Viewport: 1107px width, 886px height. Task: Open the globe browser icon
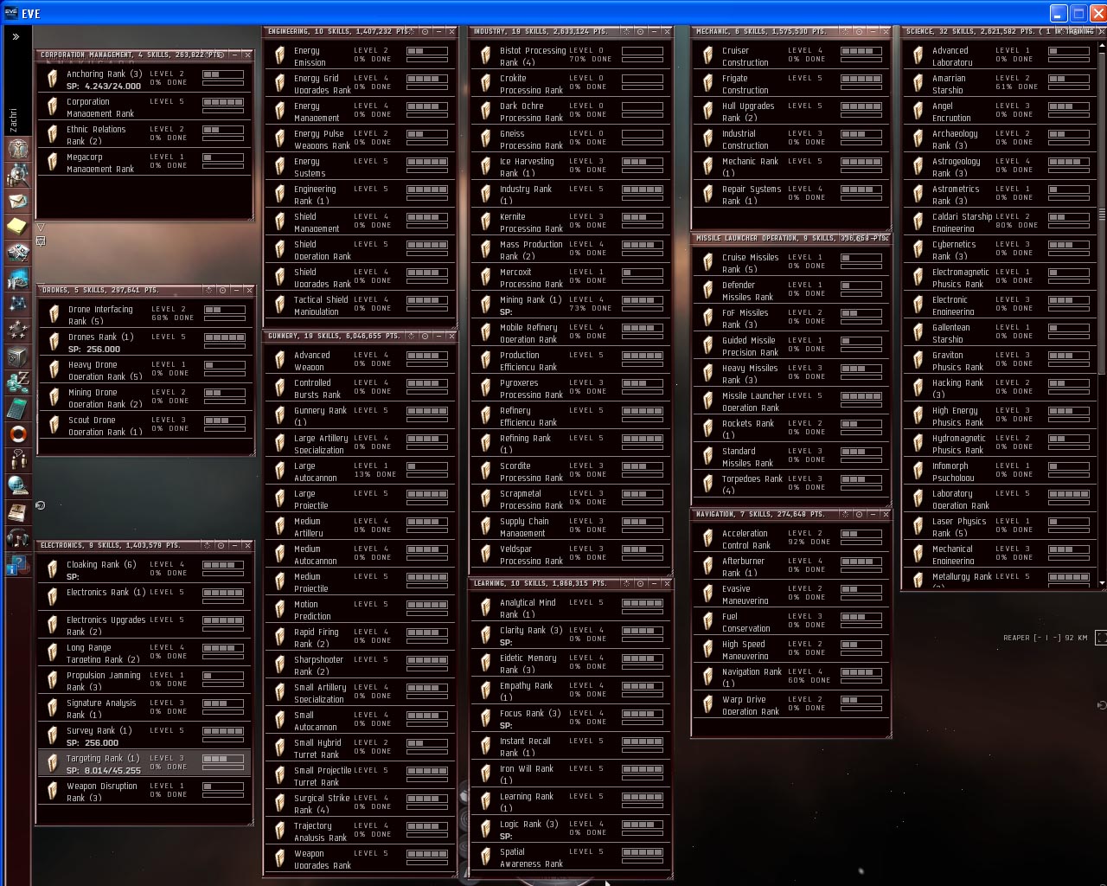(18, 486)
